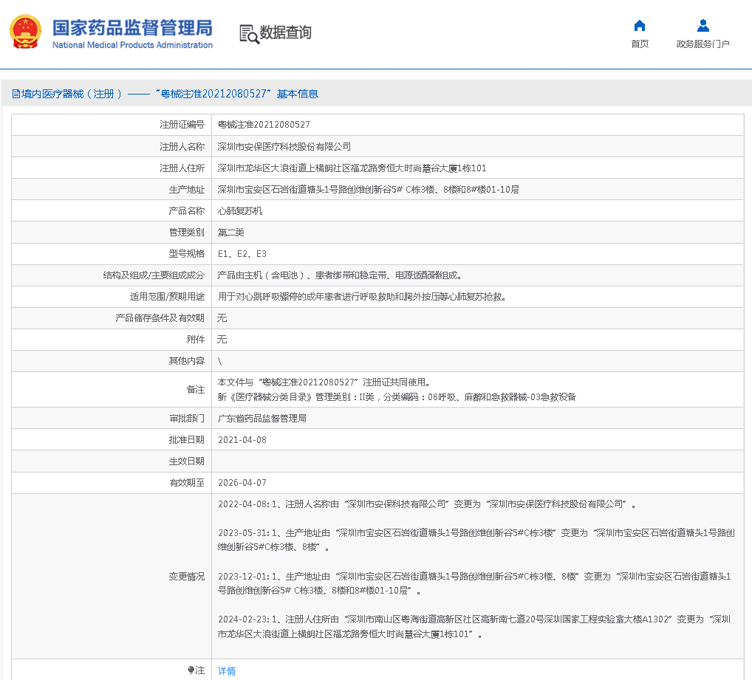Click the 产品储存条件及有效期 label
The image size is (752, 680).
point(160,318)
